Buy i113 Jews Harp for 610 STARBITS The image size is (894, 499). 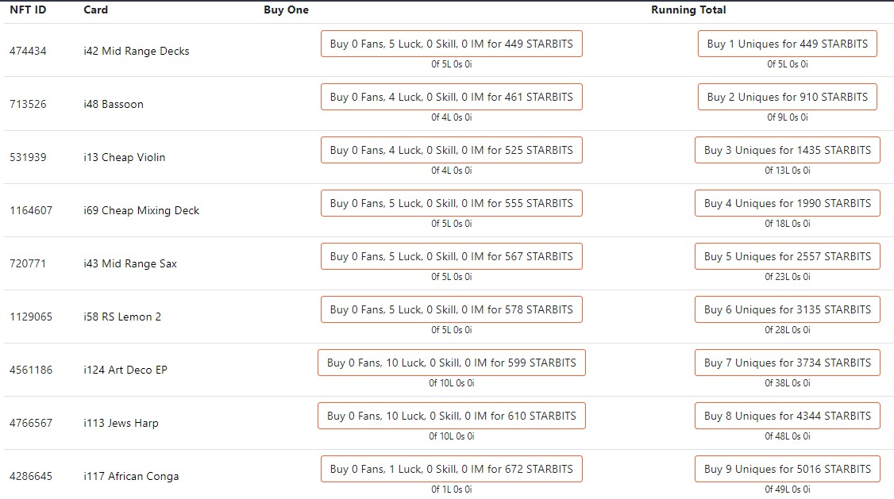452,416
